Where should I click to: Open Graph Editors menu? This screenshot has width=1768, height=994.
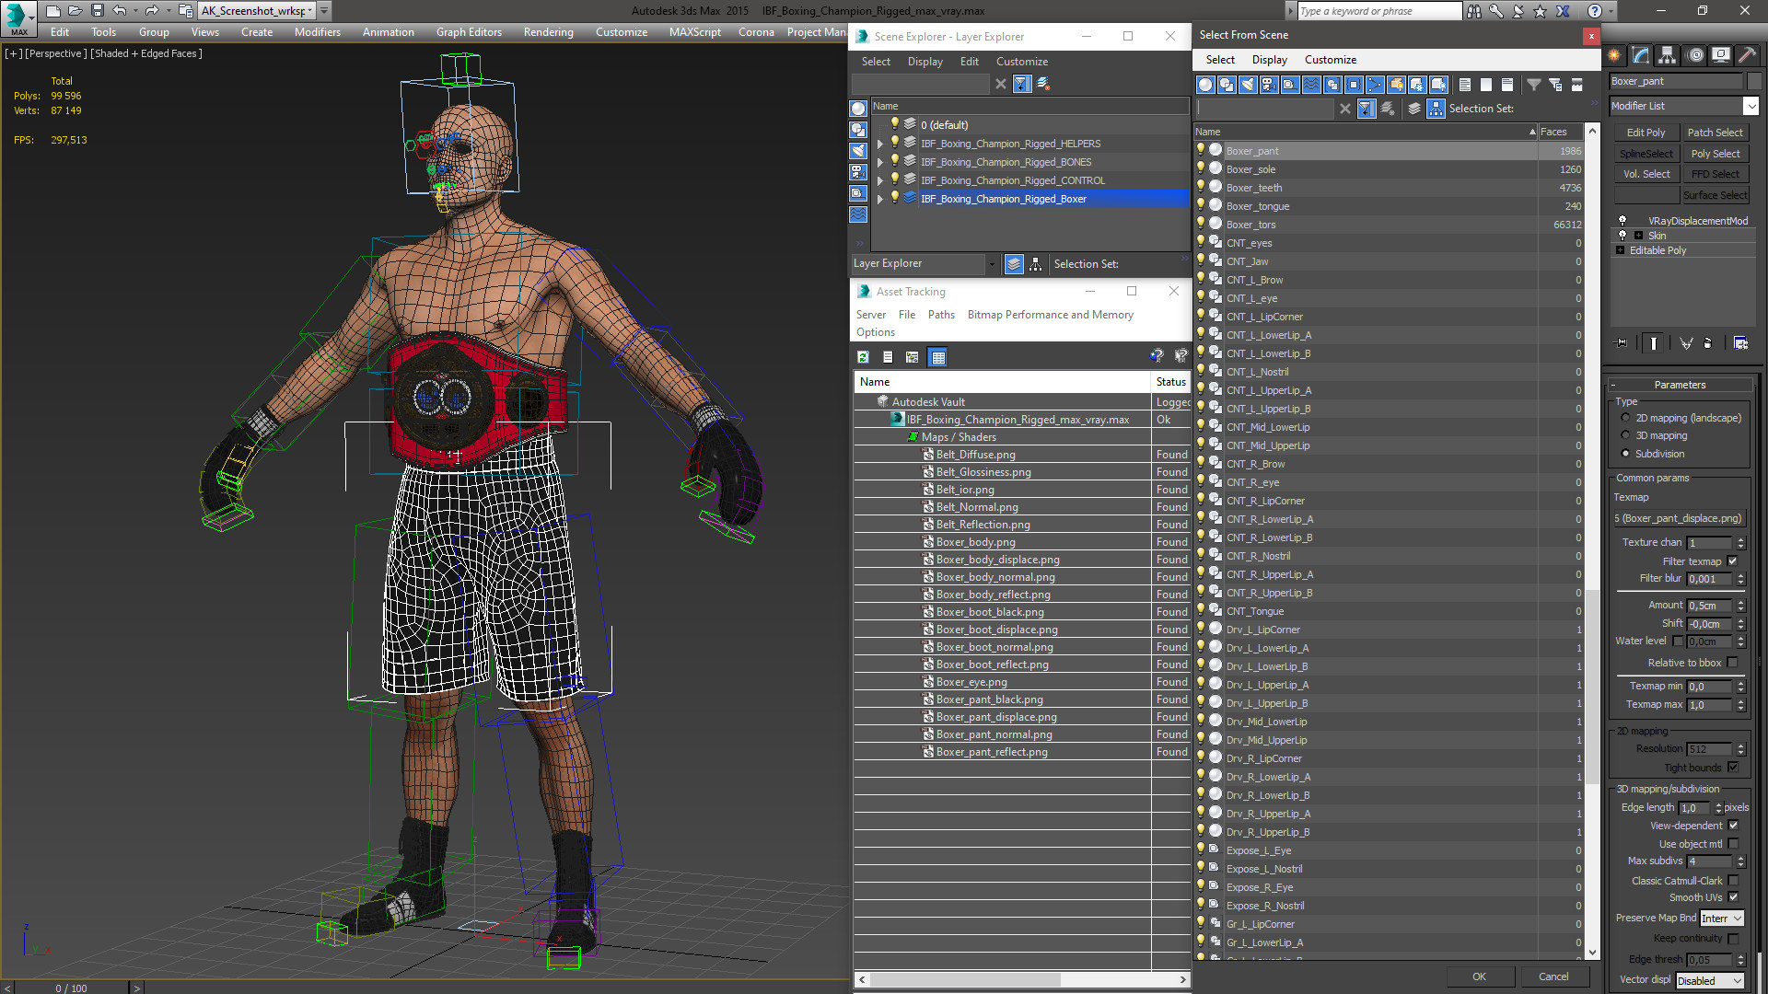pyautogui.click(x=469, y=32)
